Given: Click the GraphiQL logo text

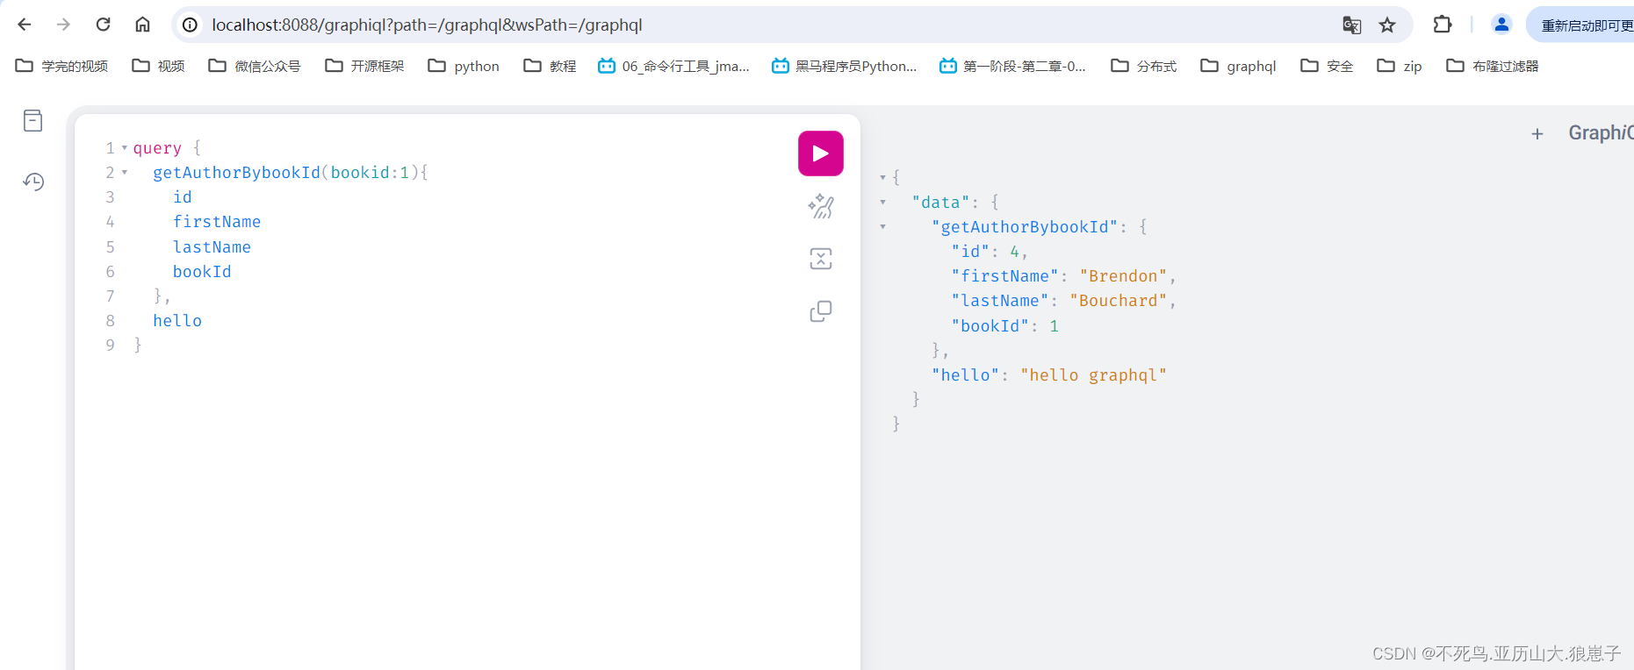Looking at the screenshot, I should click(1601, 132).
